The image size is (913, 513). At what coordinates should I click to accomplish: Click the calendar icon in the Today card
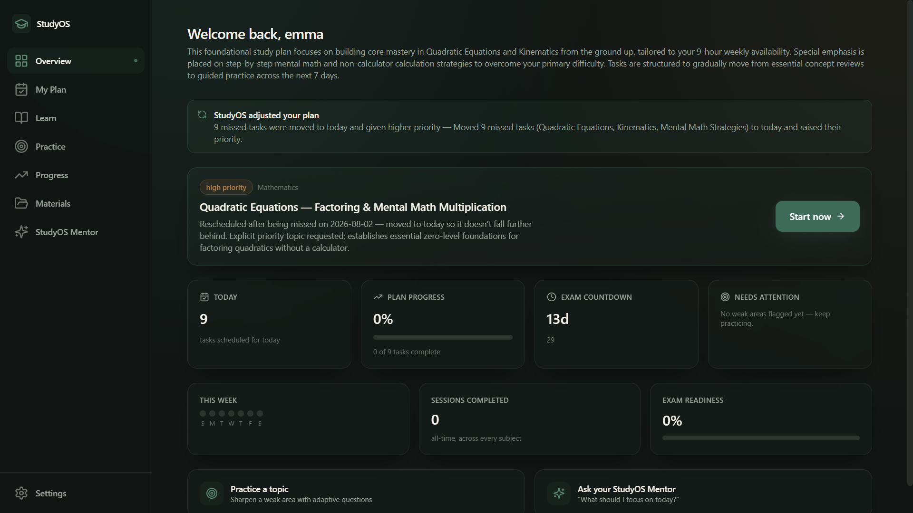pos(204,297)
